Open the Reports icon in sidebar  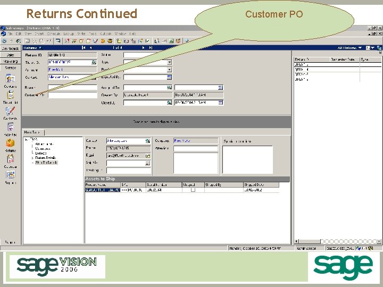pos(10,175)
